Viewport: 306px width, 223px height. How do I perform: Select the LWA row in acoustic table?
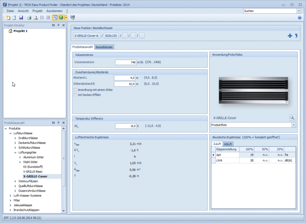click(253, 160)
